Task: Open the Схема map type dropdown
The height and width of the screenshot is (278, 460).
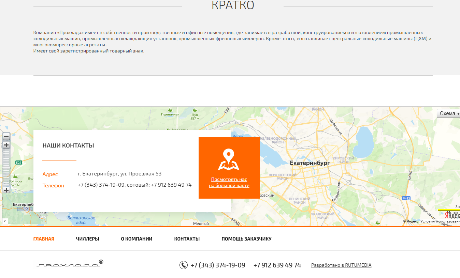Action: 449,113
